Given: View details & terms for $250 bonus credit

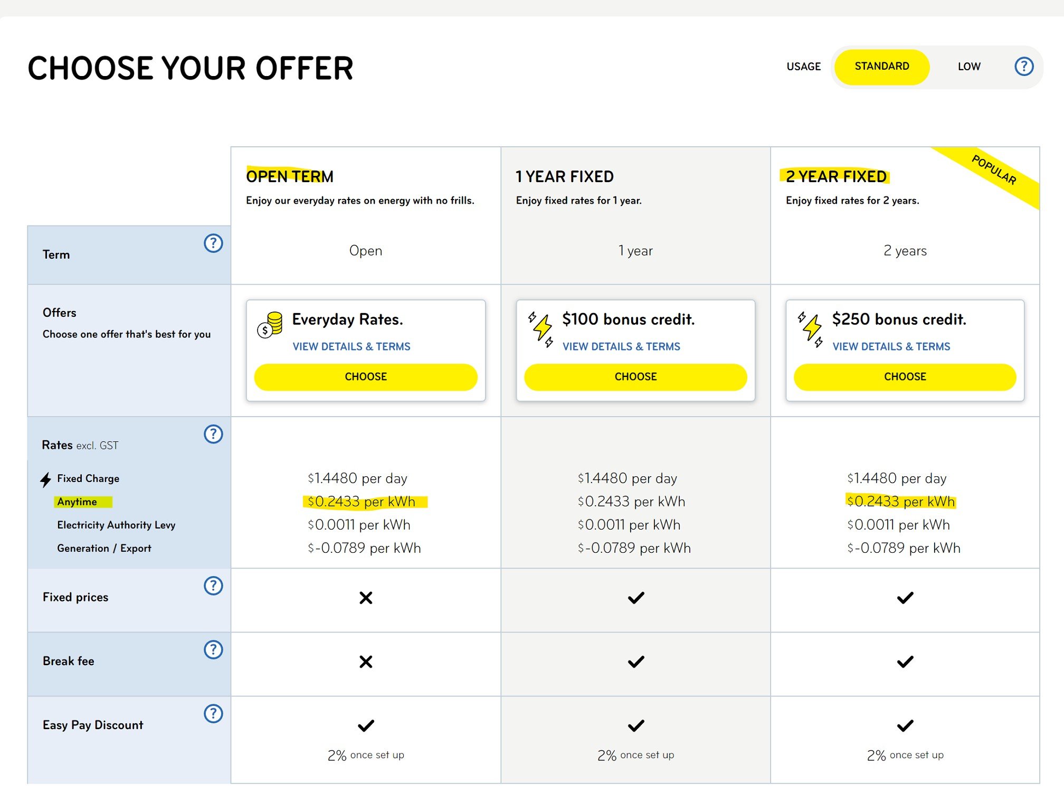Looking at the screenshot, I should pyautogui.click(x=891, y=347).
